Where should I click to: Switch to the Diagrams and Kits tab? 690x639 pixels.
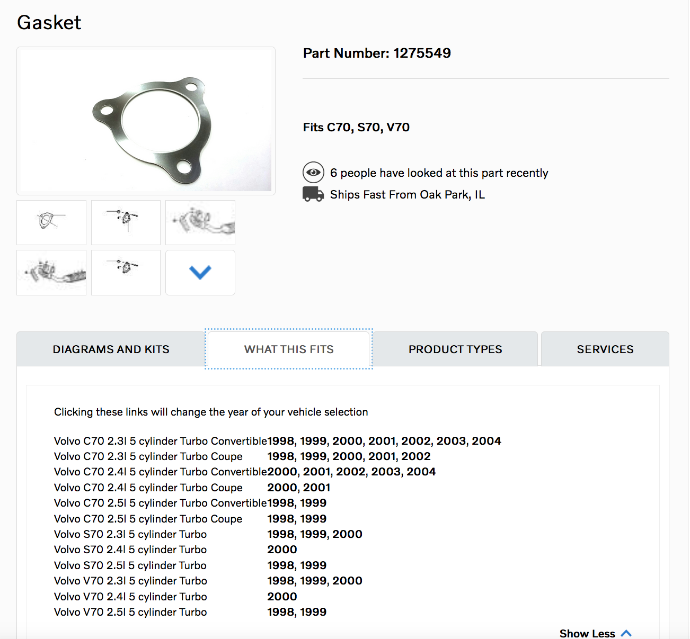[x=111, y=349]
